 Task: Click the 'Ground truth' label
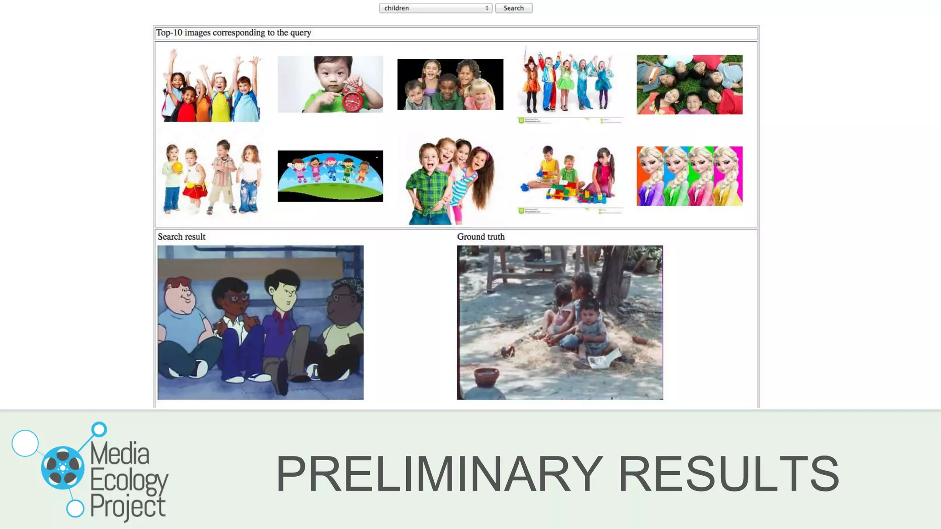point(481,237)
